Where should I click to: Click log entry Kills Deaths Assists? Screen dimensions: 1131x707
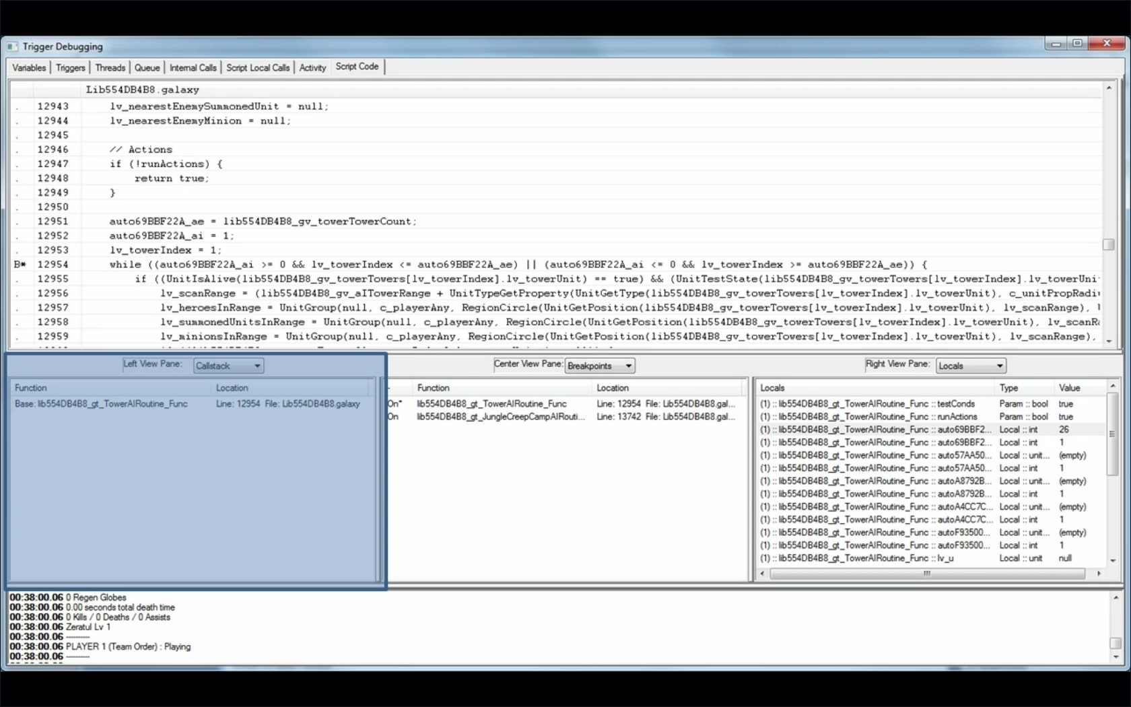pyautogui.click(x=118, y=617)
